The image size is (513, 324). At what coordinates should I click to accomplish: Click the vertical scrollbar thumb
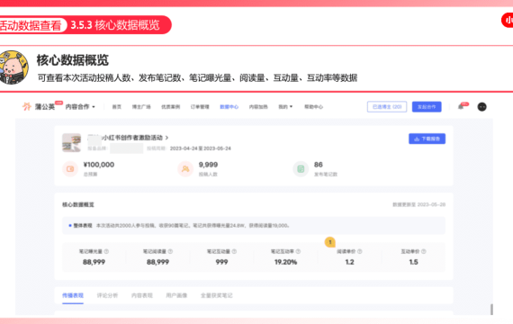tap(491, 310)
